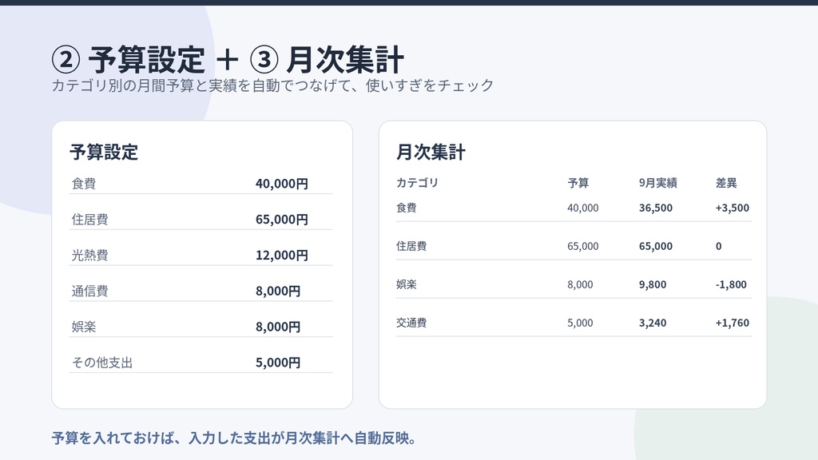Screen dimensions: 818x460
Task: Click the '予算' column header in the monthly table
Action: point(578,183)
